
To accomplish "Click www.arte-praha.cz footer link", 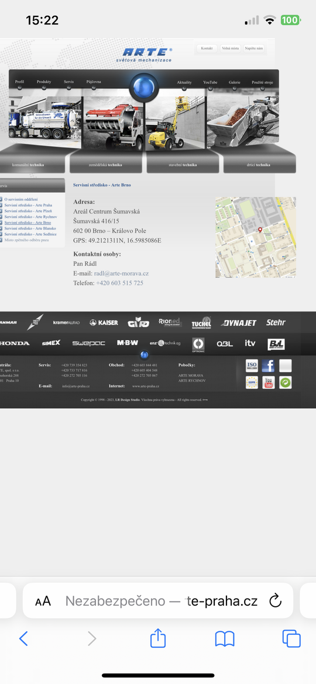I will [x=146, y=386].
